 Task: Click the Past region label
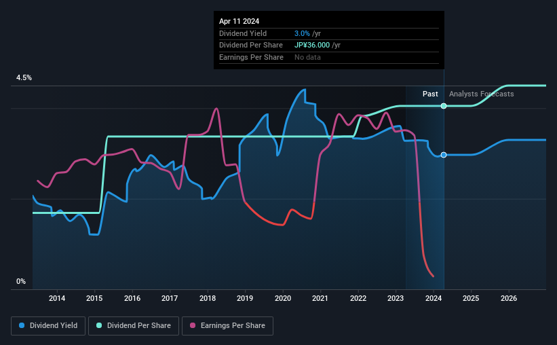430,94
